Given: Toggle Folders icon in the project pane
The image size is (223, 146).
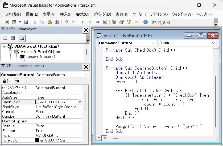Looking at the screenshot, I should tap(22, 38).
